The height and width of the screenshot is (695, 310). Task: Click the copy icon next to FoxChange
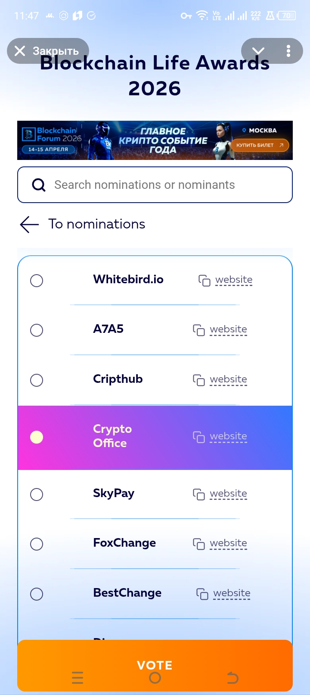click(198, 544)
